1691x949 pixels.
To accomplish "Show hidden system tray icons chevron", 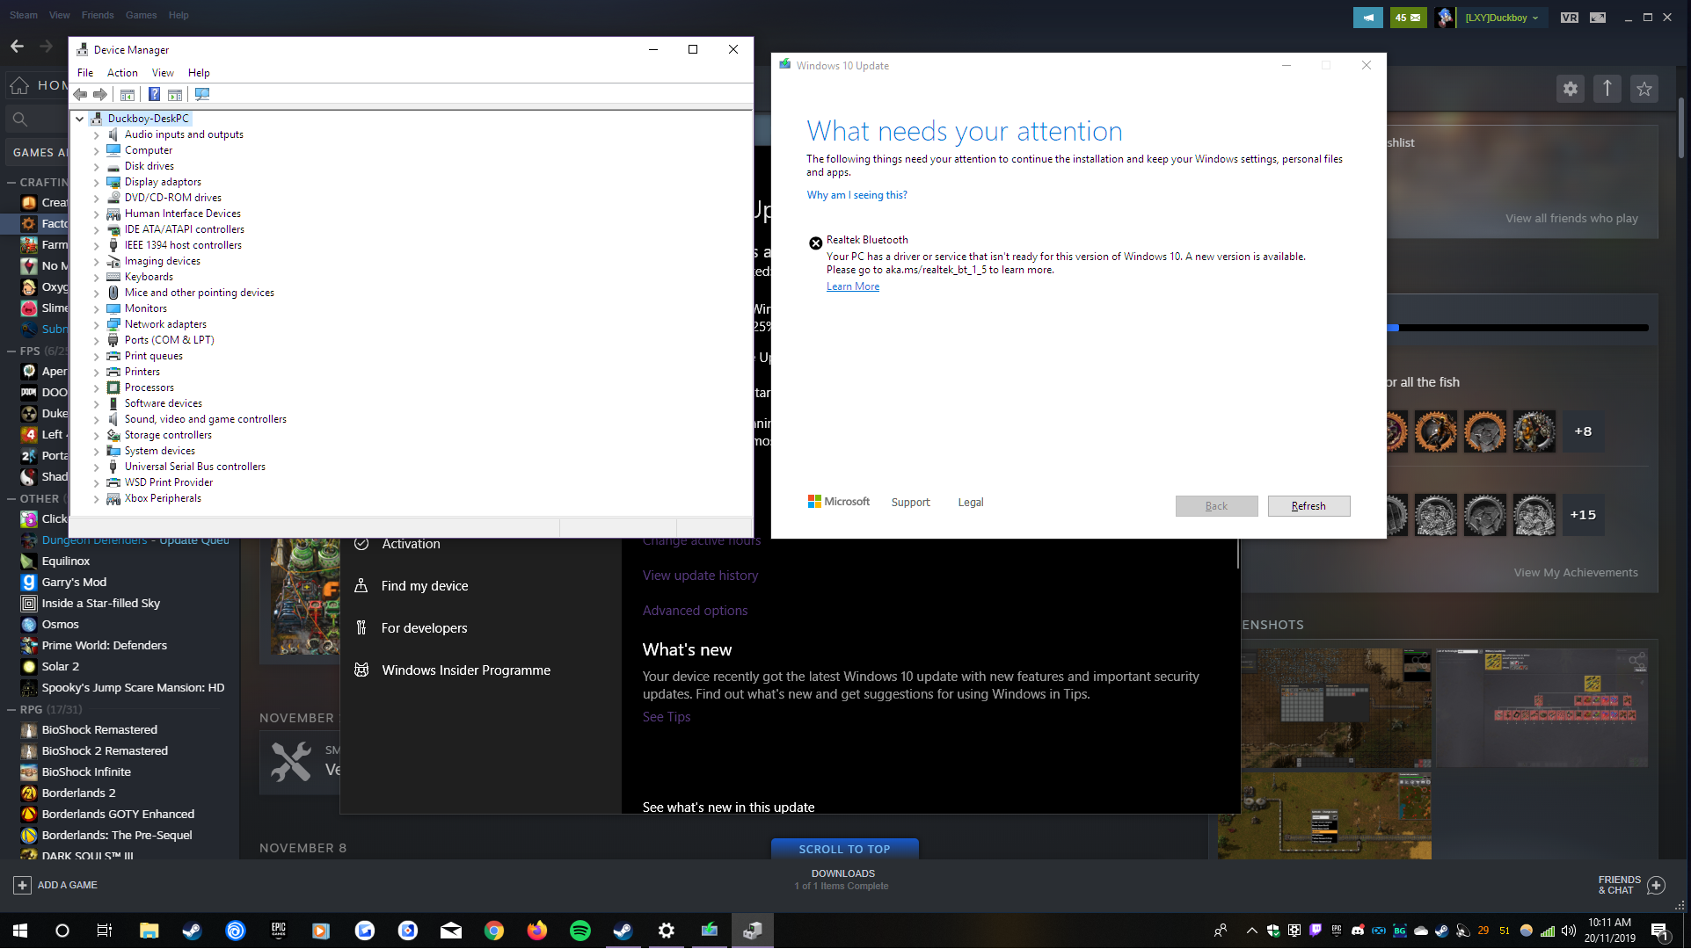I will click(1251, 931).
